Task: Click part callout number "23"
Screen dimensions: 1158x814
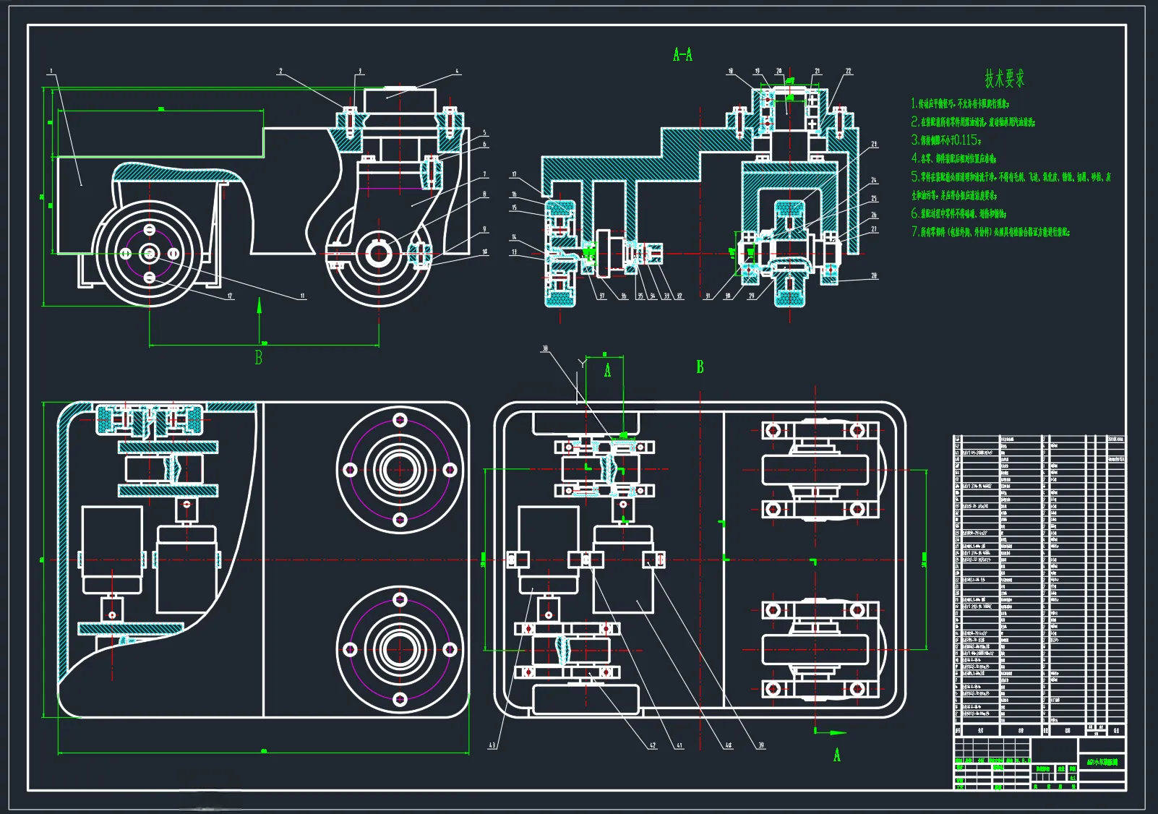Action: point(874,145)
